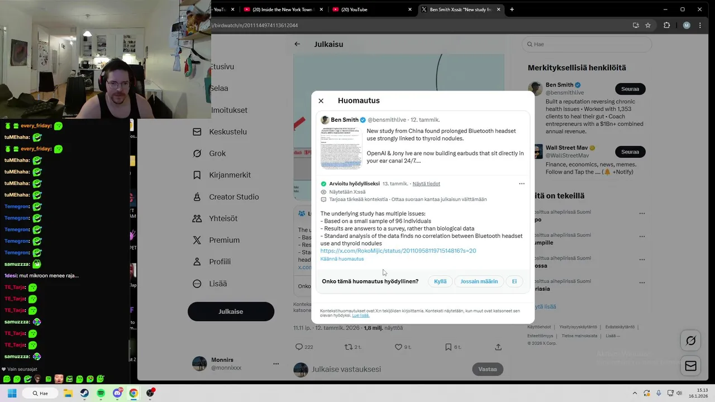This screenshot has width=715, height=402.
Task: Open Keskustelu in the sidebar
Action: 220,132
